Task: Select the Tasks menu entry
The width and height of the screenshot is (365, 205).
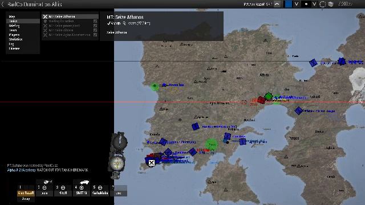Action: click(23, 21)
